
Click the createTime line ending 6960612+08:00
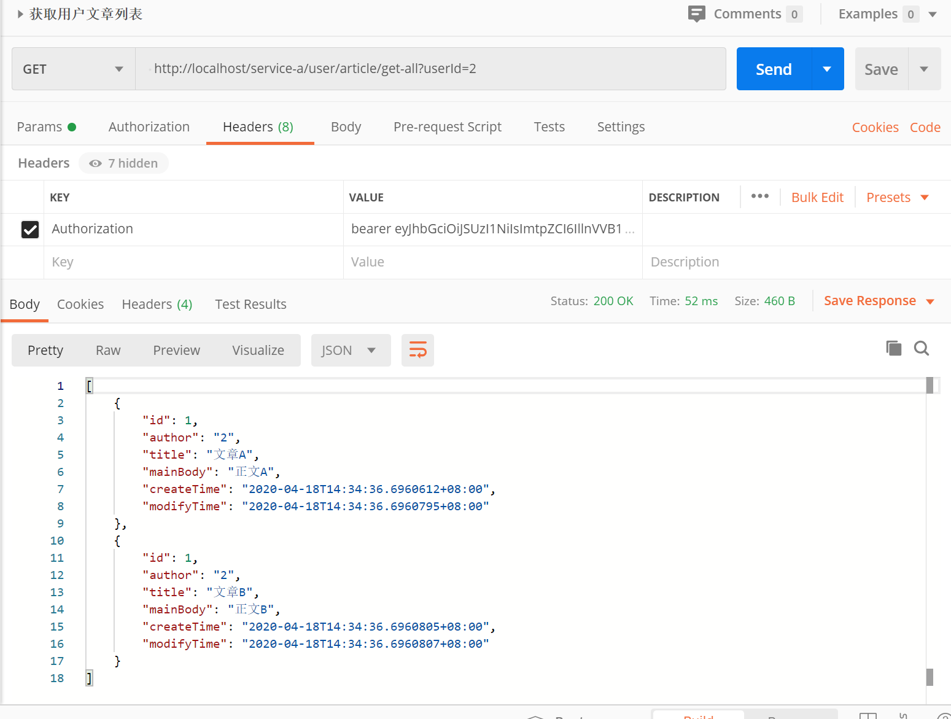(319, 489)
